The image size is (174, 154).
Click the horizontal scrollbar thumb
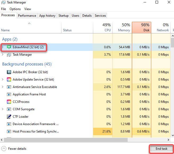[66, 140]
